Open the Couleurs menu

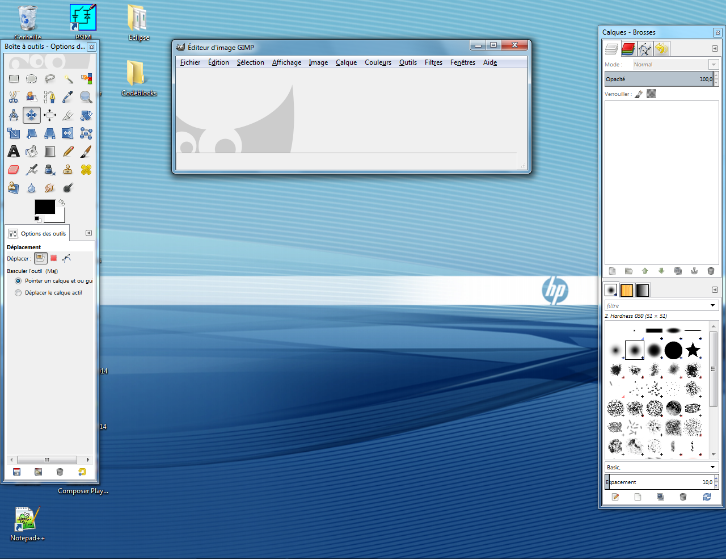click(378, 62)
